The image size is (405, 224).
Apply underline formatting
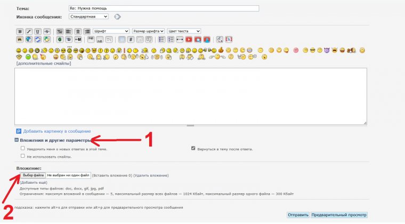(37, 31)
